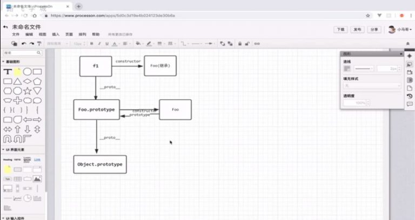Click the line color swatch in graphics panel
This screenshot has height=220, width=415.
(x=347, y=69)
